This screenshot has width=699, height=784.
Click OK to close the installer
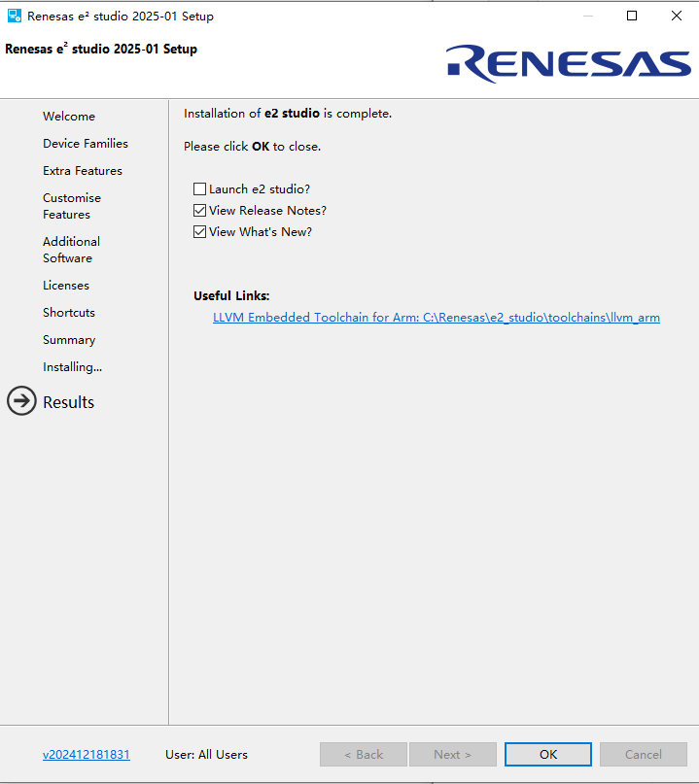point(548,754)
